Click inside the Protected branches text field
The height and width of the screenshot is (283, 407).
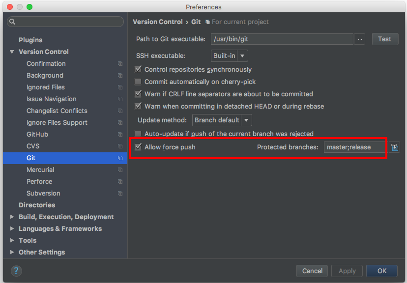click(354, 147)
